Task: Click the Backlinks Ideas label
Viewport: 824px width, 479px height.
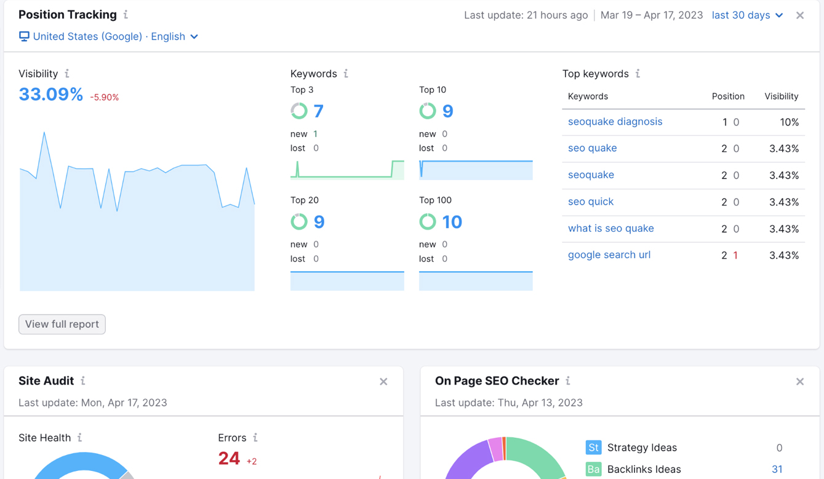Action: (644, 469)
